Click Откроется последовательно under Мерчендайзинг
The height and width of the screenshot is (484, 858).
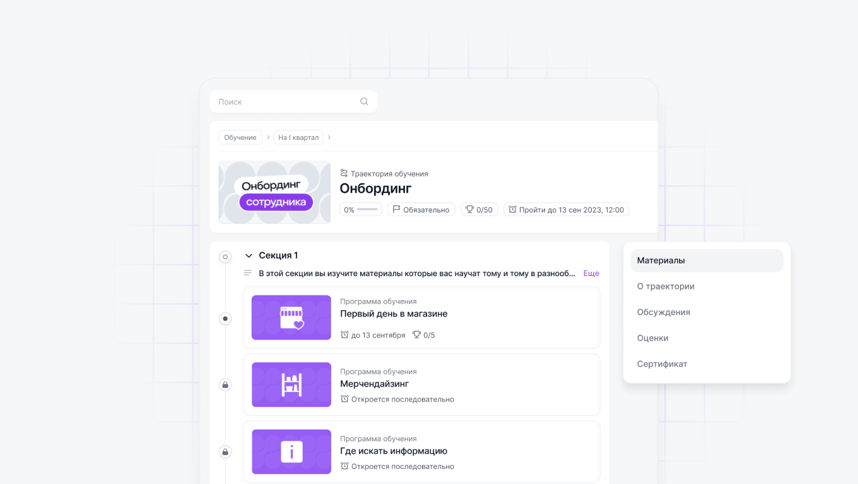(x=403, y=400)
